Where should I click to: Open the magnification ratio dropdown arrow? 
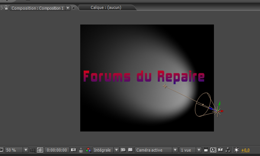(26, 150)
